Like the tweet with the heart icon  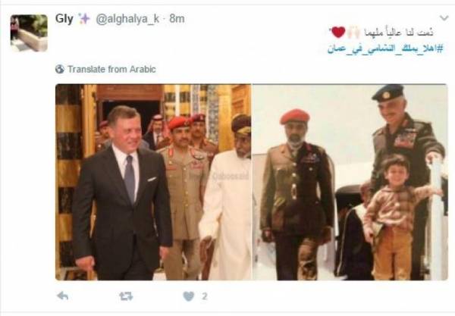(x=189, y=296)
